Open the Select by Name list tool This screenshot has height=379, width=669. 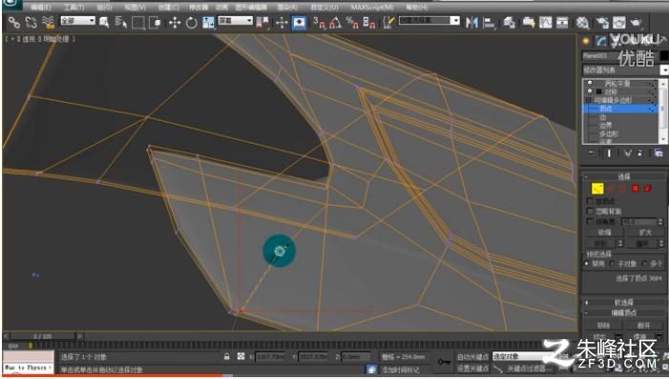click(121, 23)
